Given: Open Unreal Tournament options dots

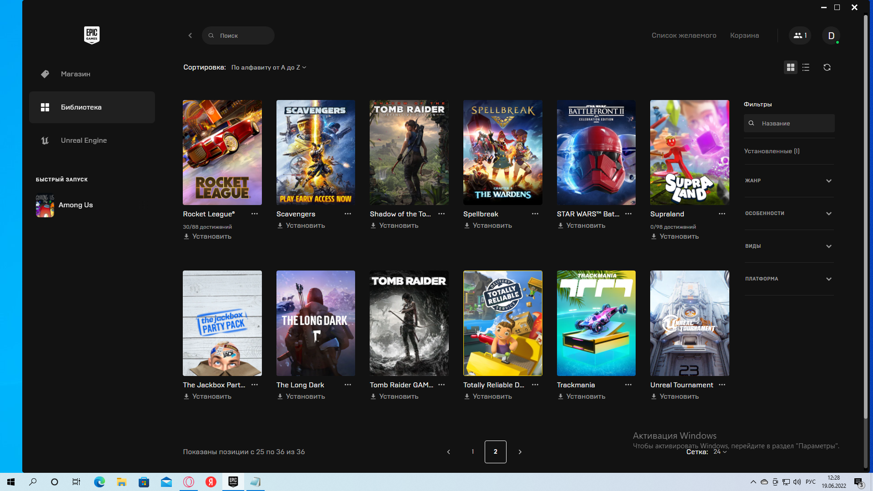Looking at the screenshot, I should tap(722, 385).
